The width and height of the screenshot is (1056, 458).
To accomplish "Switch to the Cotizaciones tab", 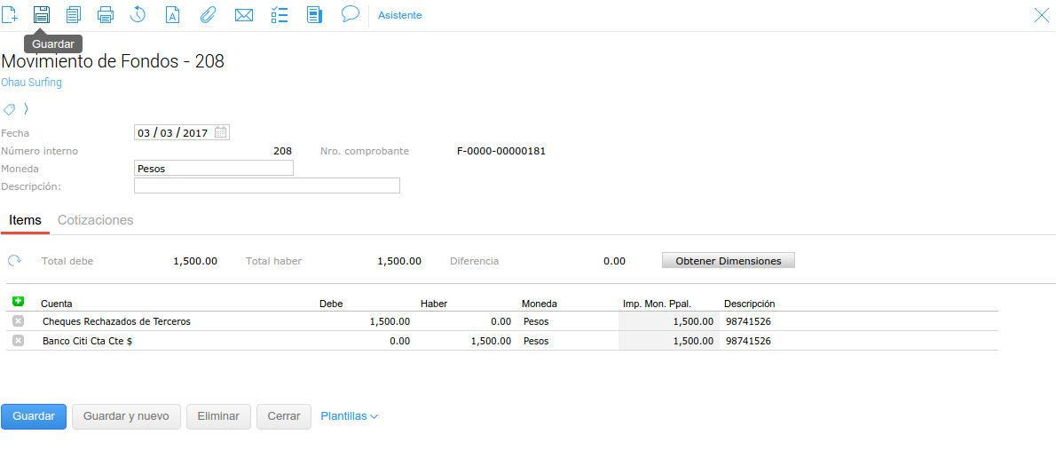I will (x=95, y=220).
